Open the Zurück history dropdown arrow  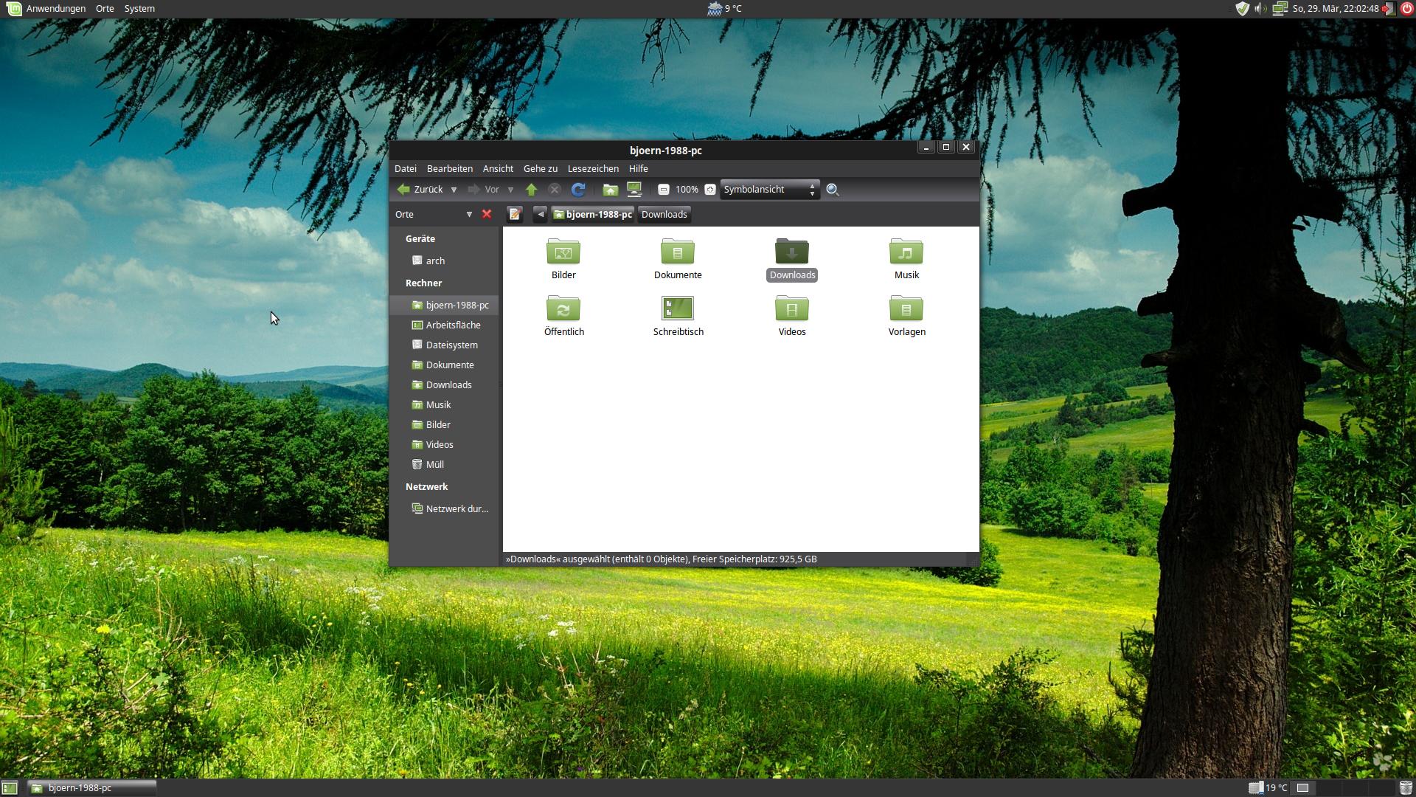[454, 190]
